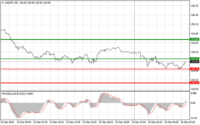The height and width of the screenshot is (125, 200).
Task: Click time label 16 Dec 02:15
Action: point(155,122)
